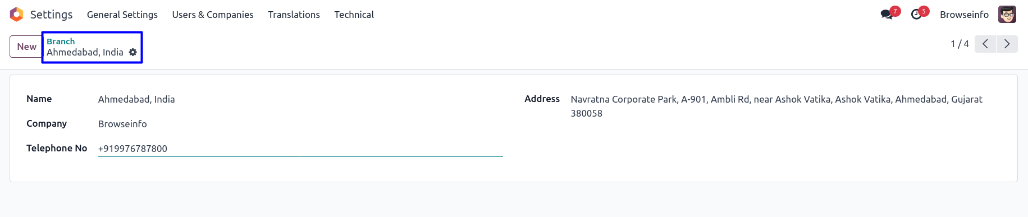Open the conversations messages icon
This screenshot has height=217, width=1028.
[887, 15]
